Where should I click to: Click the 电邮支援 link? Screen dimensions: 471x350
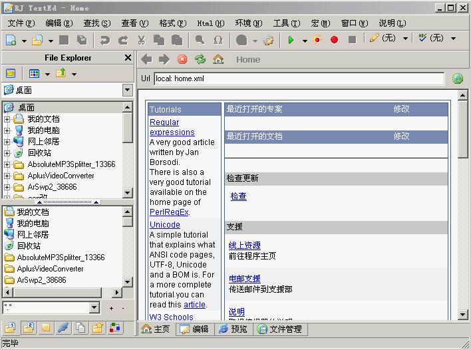(x=245, y=279)
